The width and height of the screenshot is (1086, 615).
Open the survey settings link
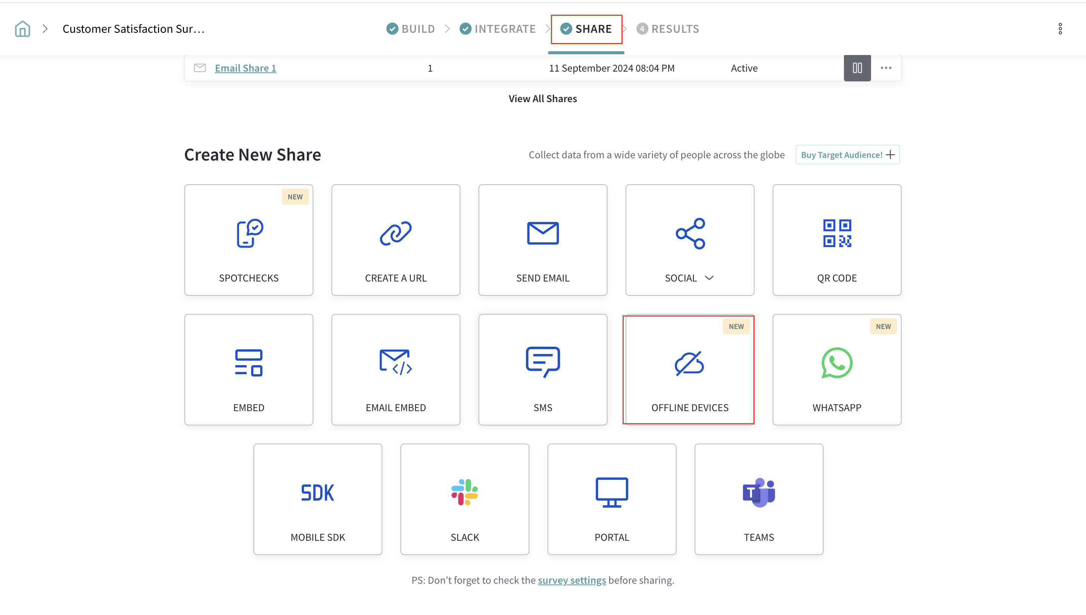[571, 580]
